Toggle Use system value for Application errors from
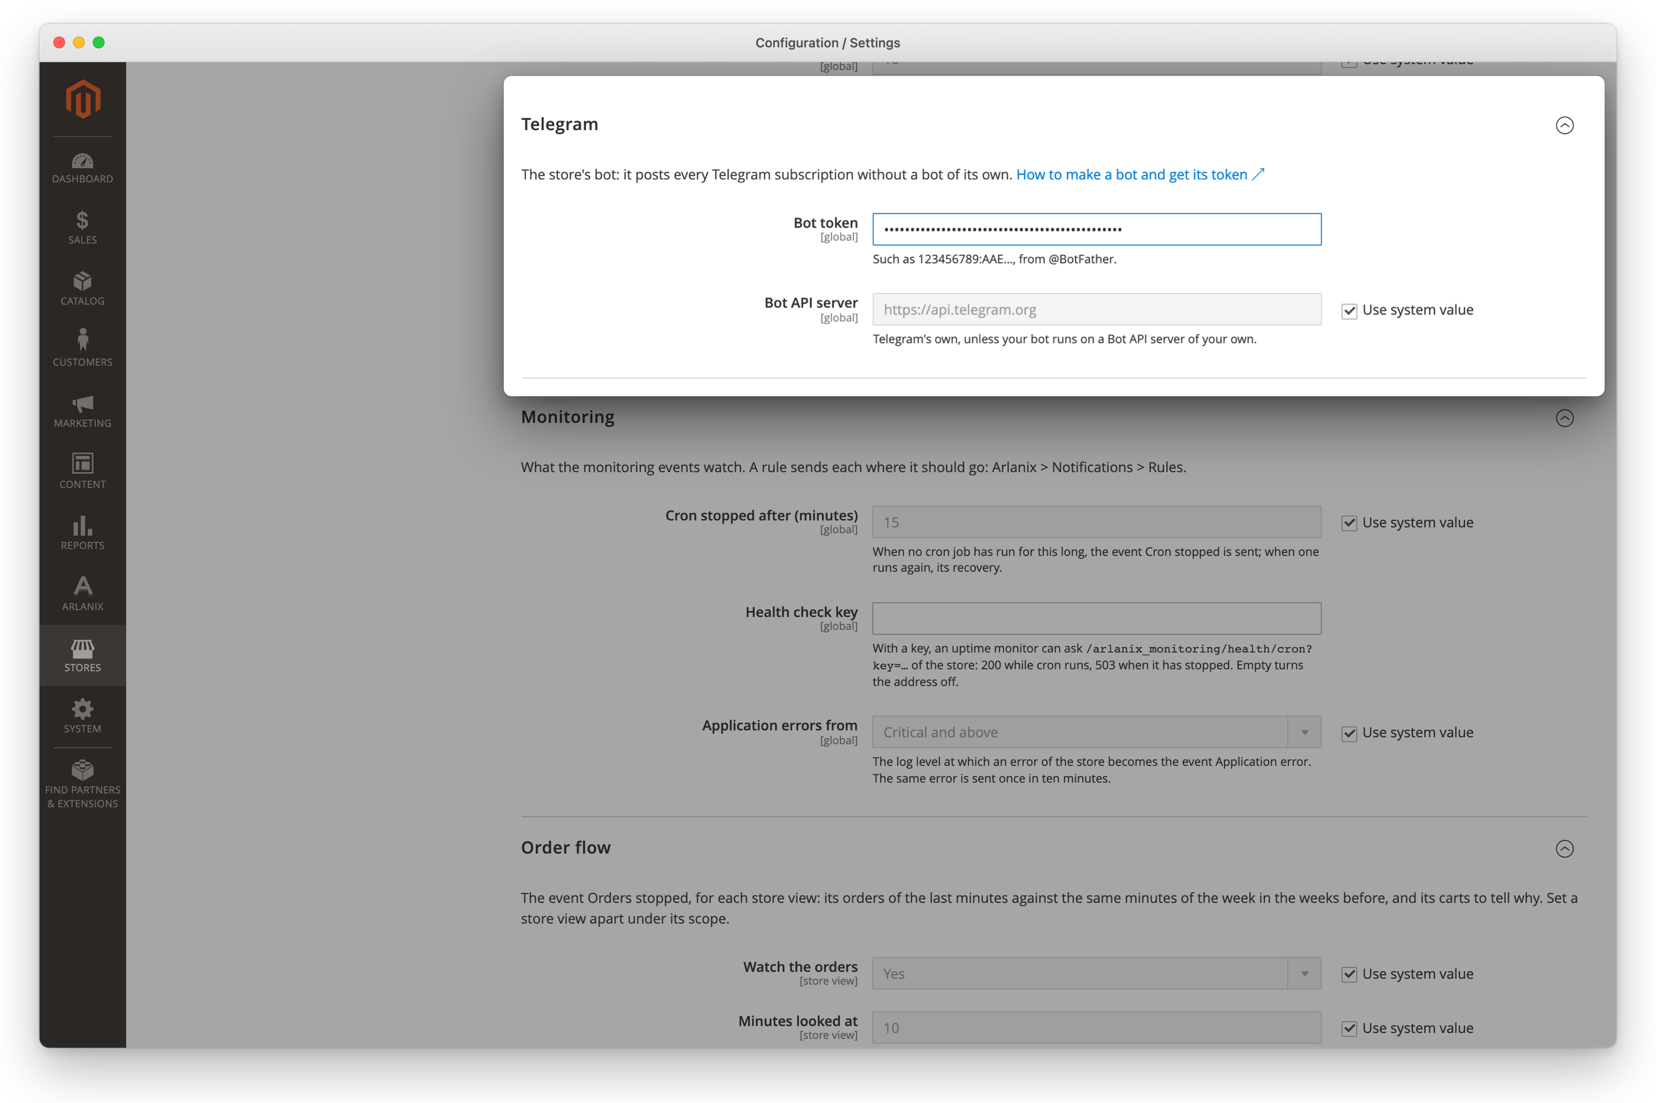The image size is (1656, 1103). (x=1348, y=734)
